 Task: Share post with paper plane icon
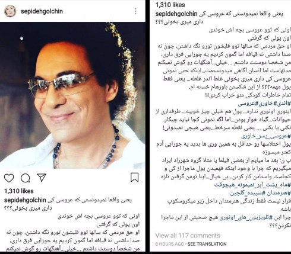click(x=42, y=178)
